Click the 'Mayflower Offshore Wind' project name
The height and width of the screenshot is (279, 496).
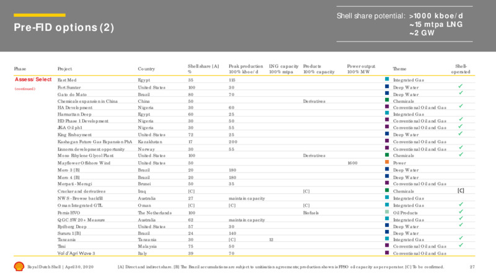pyautogui.click(x=84, y=163)
